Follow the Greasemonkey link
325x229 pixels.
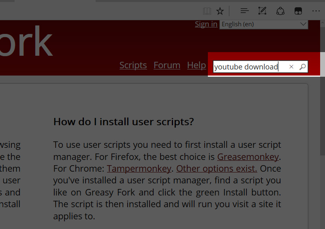(248, 157)
